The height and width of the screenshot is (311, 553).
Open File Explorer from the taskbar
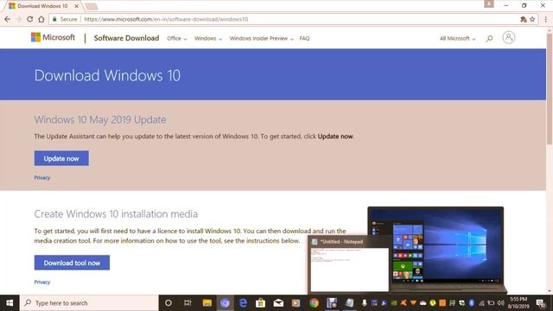(x=207, y=303)
